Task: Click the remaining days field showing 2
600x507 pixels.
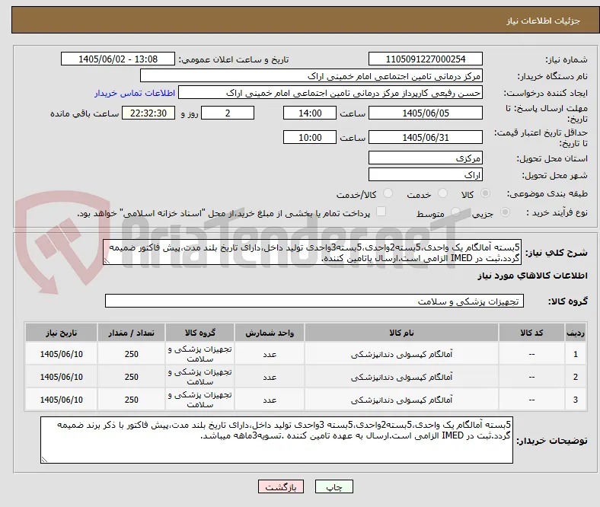Action: (228, 113)
